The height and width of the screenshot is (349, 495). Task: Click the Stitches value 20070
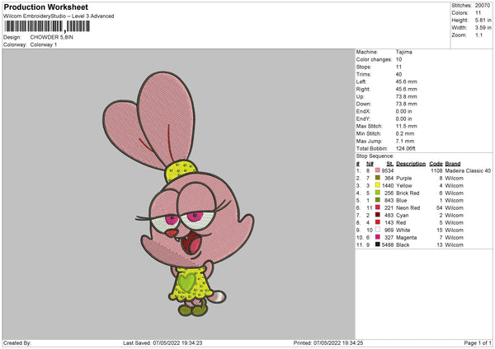coord(483,6)
